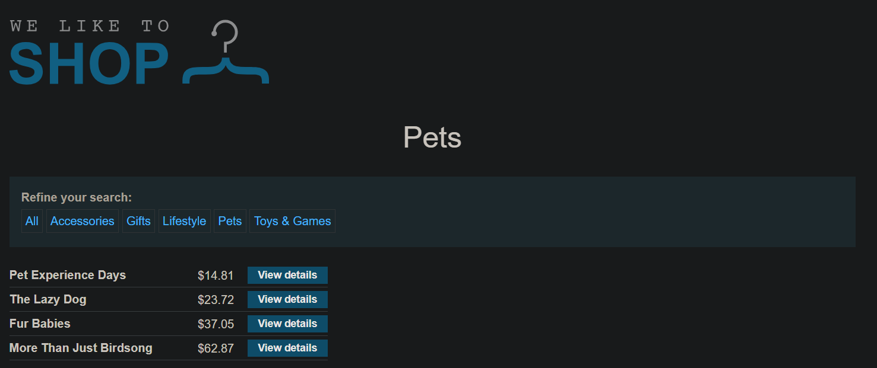Open View details for Fur Babies
The image size is (877, 368).
point(287,324)
